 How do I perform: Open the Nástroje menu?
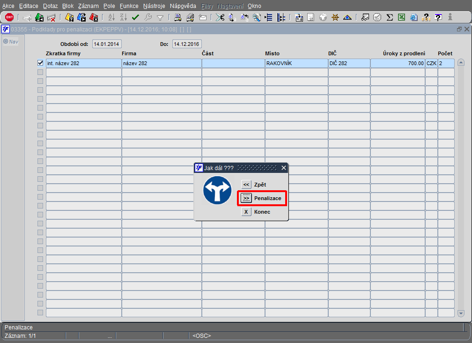(154, 6)
